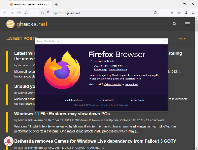Screen dimensions: 198x150
Task: Close the ghacks homepage tab
Action: click(x=49, y=4)
